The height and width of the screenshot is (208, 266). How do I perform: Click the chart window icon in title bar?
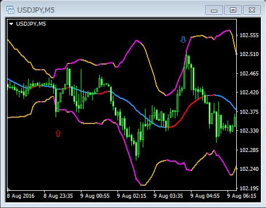tap(10, 10)
